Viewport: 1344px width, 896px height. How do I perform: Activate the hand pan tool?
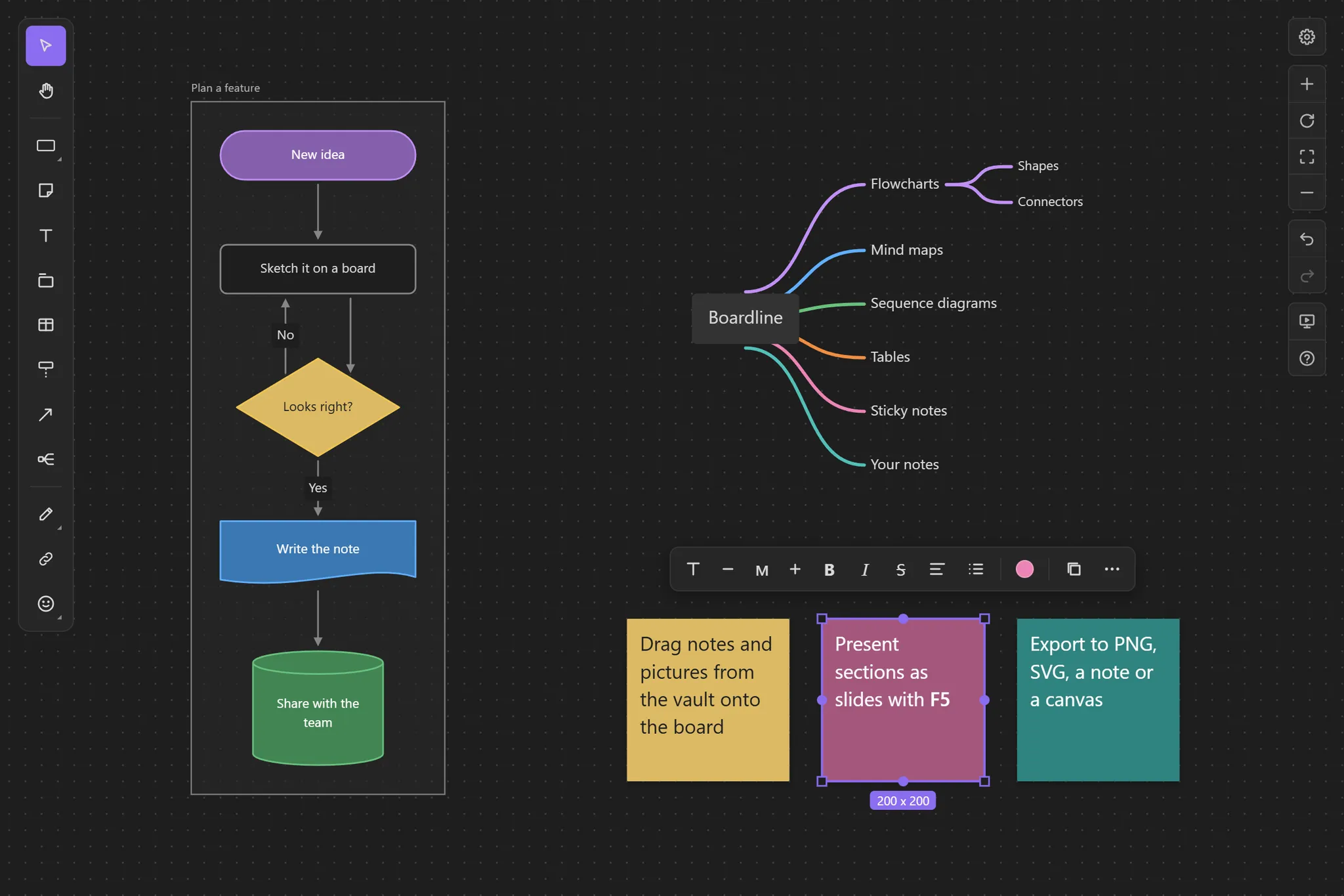click(x=45, y=91)
